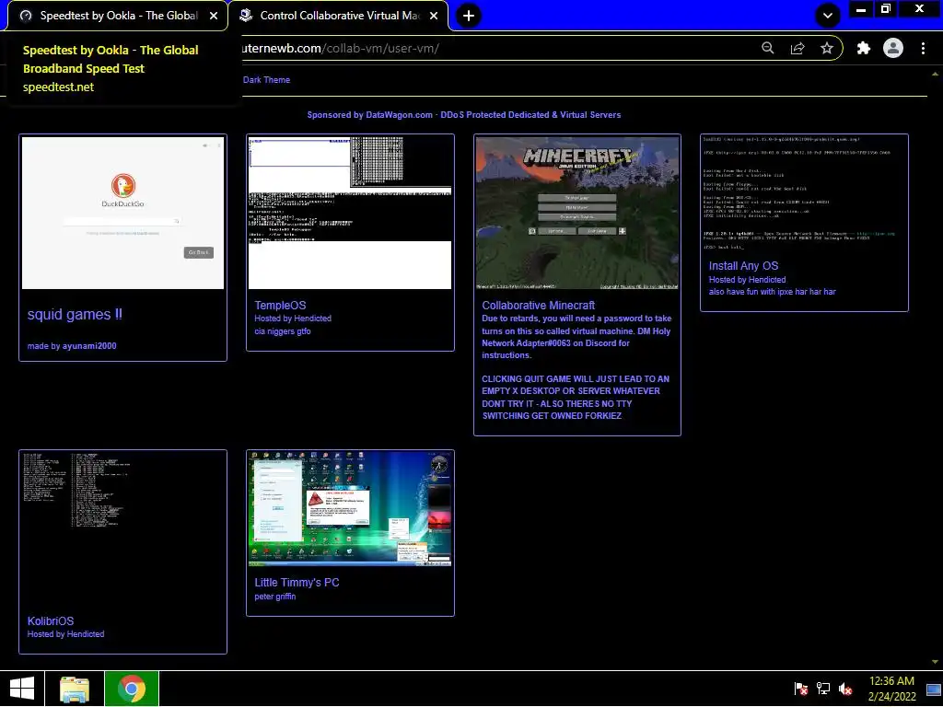Click the page scrollbar down arrow
This screenshot has width=943, height=707.
coord(935,661)
